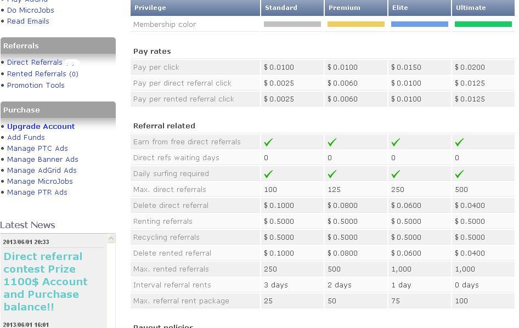Viewport: 519px width, 328px height.
Task: Open Manage Banner Ads
Action: [x=43, y=159]
